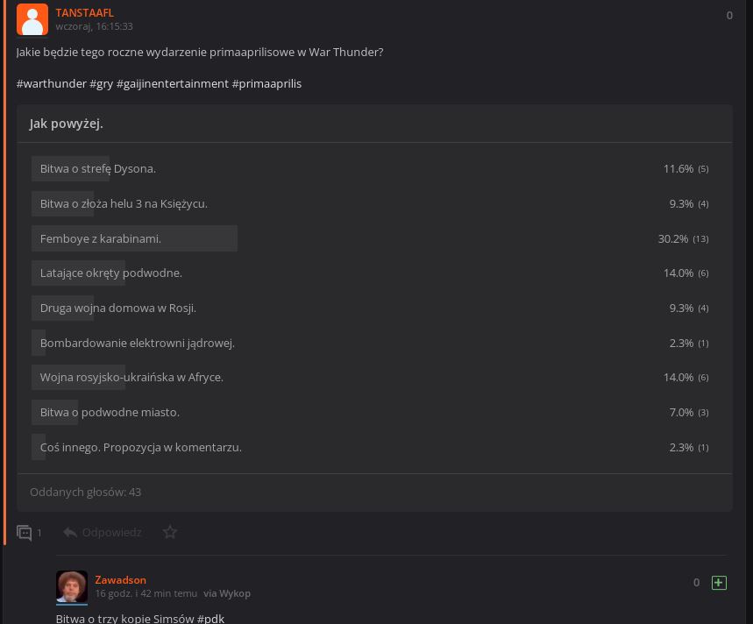Click the Odpowiedz reply button

pos(111,532)
